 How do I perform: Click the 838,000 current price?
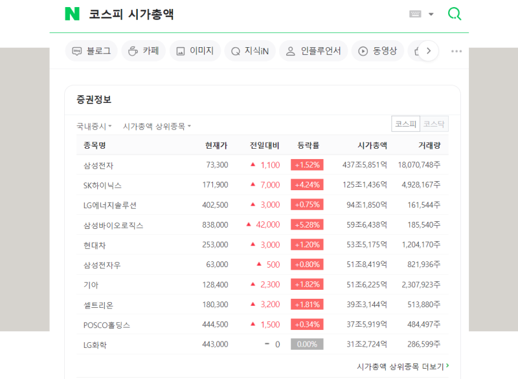click(x=215, y=224)
